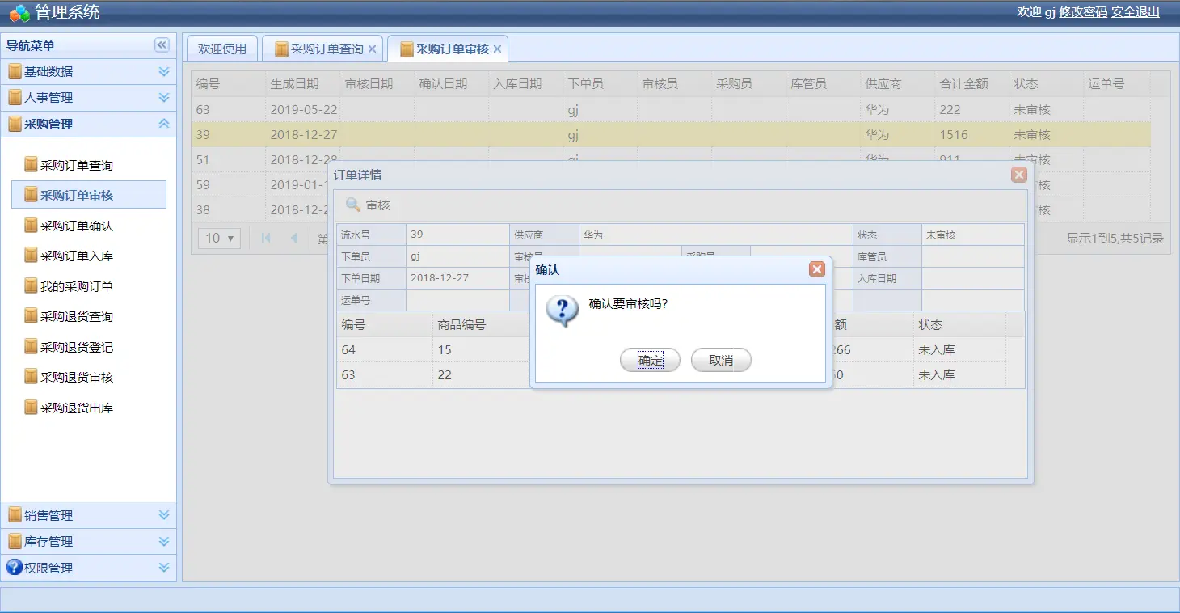Open 采购退货审核 menu item icon
This screenshot has height=613, width=1180.
(31, 377)
